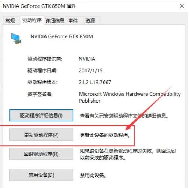
Task: Click the 更新驱动程序(P) button
Action: (x=41, y=135)
